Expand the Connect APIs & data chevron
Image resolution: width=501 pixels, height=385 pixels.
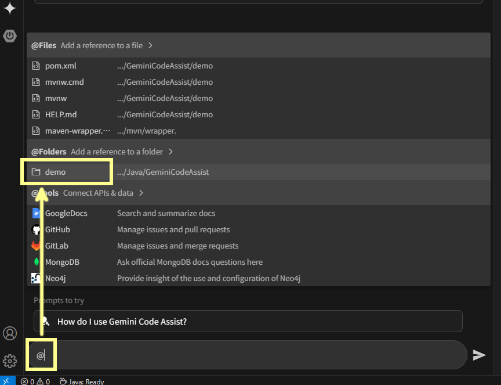pyautogui.click(x=141, y=193)
